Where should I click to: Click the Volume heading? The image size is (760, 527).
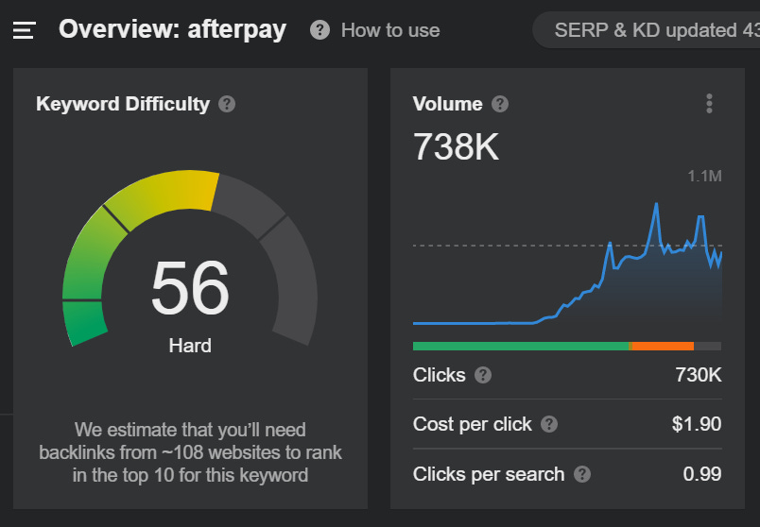(447, 104)
